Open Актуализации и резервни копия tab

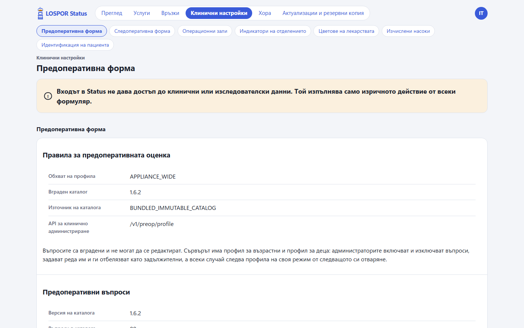pyautogui.click(x=323, y=13)
